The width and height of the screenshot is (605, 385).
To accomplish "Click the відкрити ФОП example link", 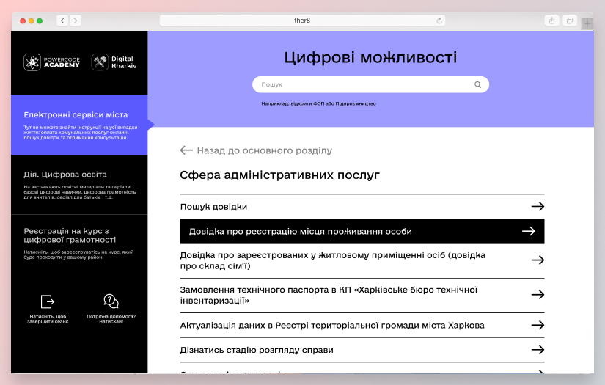I will click(307, 103).
